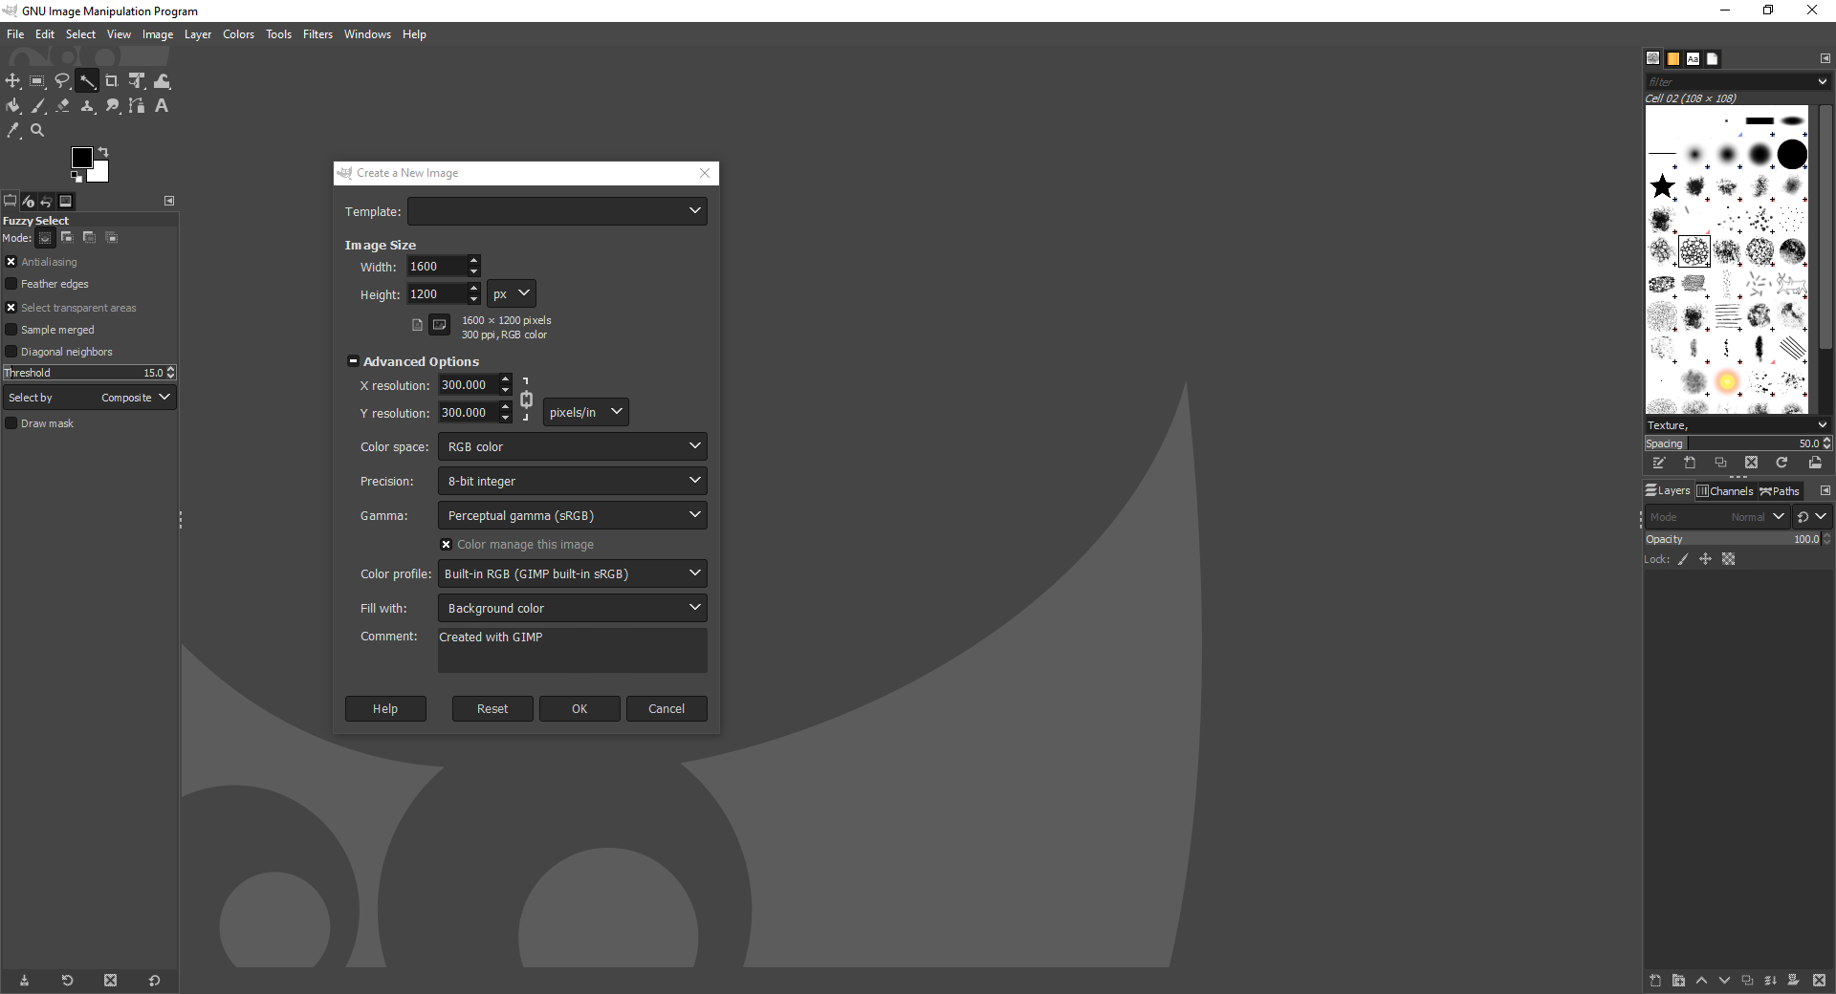Select the Color Picker eyedropper tool

[x=12, y=130]
